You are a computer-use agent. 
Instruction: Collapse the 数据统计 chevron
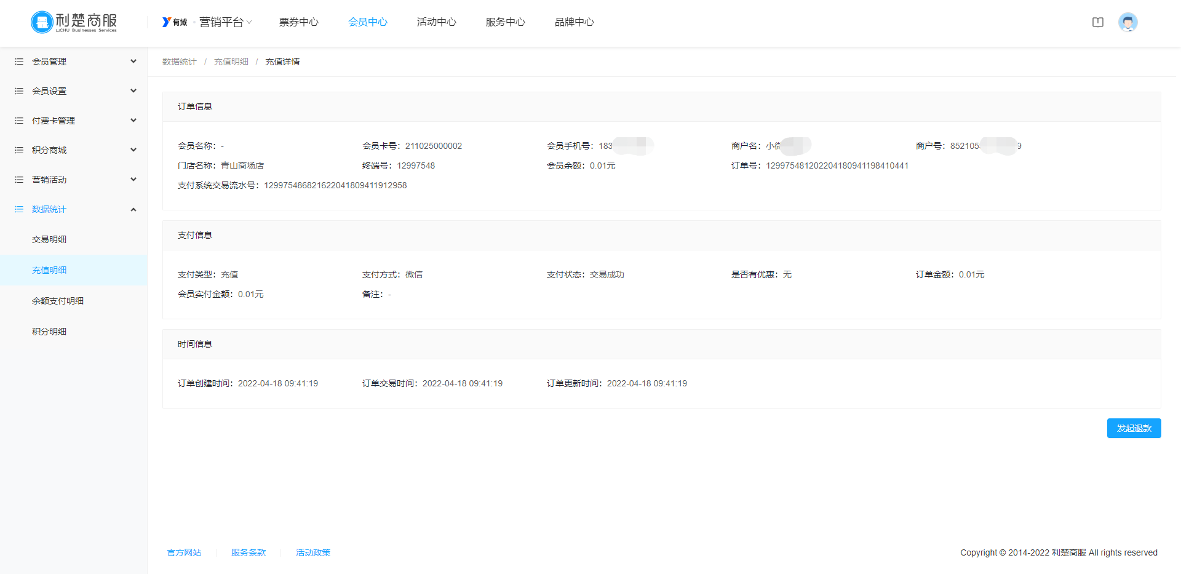point(133,210)
